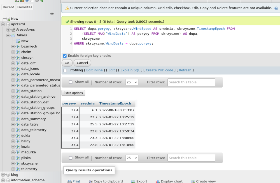Screen dimensions: 280x183
Task: Check the top Show all checkbox
Action: click(x=71, y=82)
